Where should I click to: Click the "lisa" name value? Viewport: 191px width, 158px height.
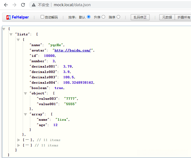coord(62,120)
